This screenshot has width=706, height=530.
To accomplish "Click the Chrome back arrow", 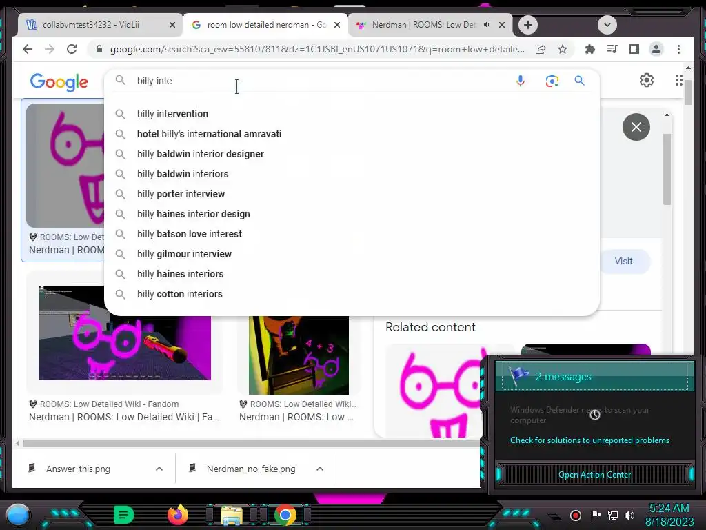I will [28, 49].
